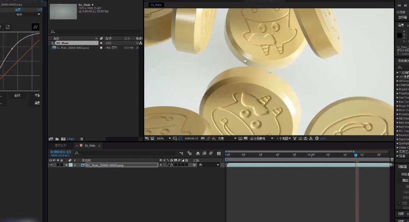Show channel and color management settings
409x222 pixels.
pyautogui.click(x=214, y=139)
